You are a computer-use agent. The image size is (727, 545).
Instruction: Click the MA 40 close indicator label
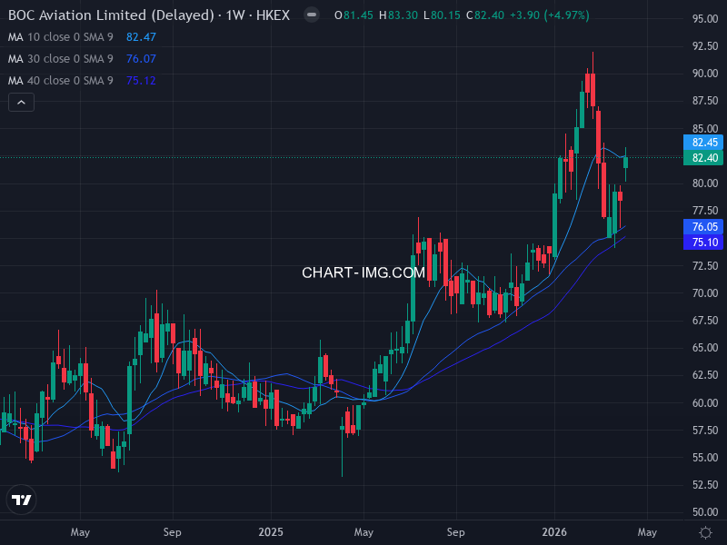coord(61,81)
